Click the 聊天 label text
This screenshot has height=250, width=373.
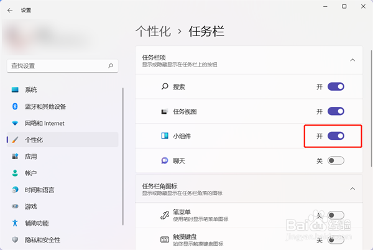click(179, 161)
